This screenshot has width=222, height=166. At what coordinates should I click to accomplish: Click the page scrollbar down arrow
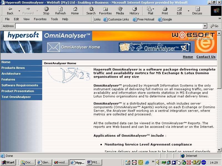coord(219,150)
